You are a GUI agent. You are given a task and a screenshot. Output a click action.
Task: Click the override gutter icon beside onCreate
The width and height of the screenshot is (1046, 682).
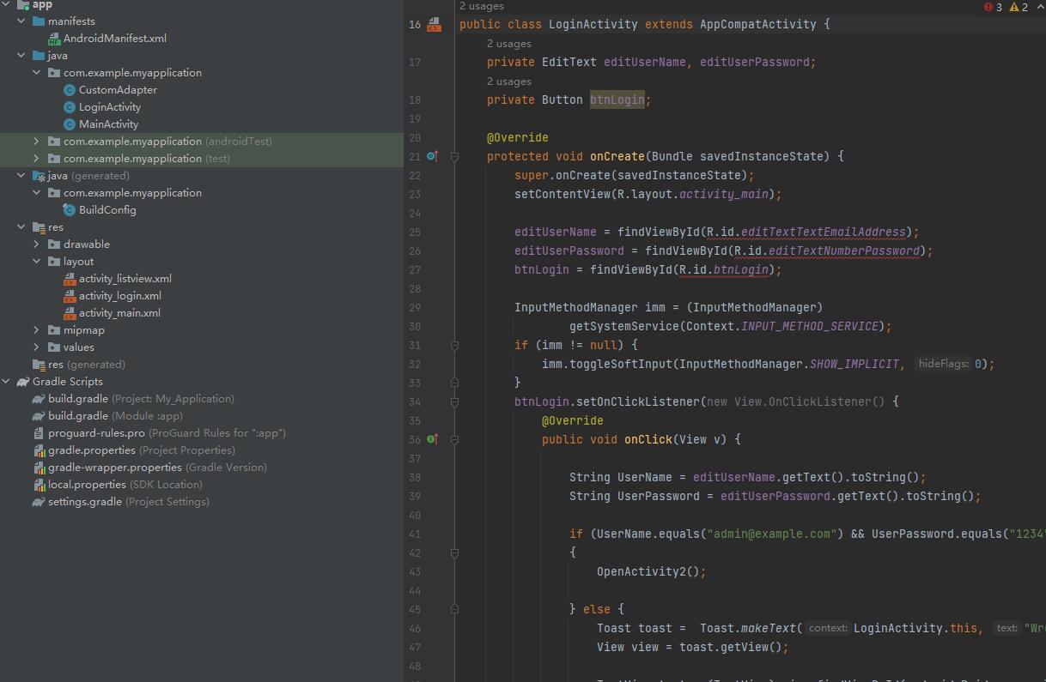click(x=432, y=156)
